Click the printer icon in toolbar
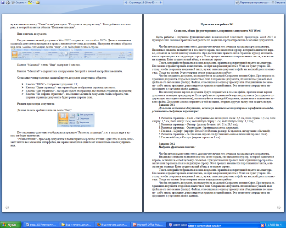Image resolution: width=286 pixels, height=228 pixels. coord(8,2)
